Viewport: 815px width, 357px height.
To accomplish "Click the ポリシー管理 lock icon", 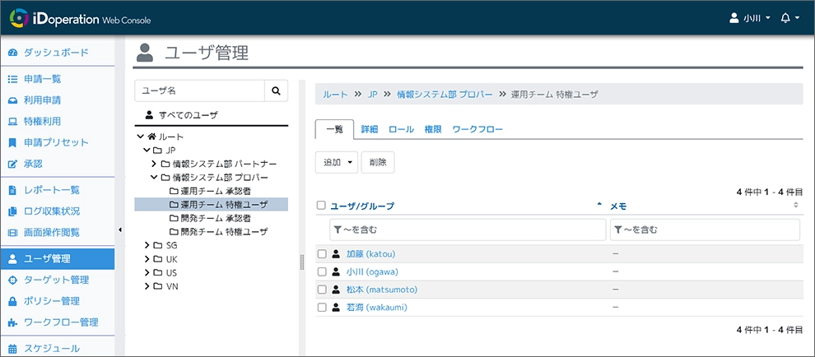I will (13, 301).
